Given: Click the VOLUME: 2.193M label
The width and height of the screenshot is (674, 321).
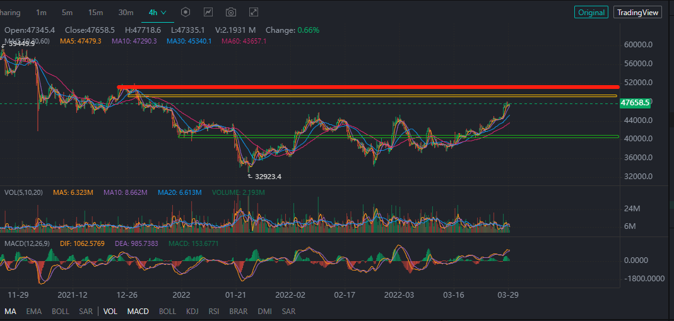Looking at the screenshot, I should (238, 192).
